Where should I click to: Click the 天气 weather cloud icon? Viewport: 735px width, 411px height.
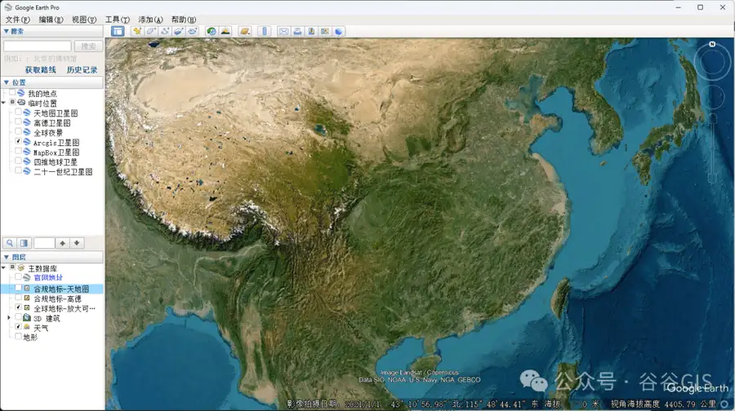[x=27, y=327]
